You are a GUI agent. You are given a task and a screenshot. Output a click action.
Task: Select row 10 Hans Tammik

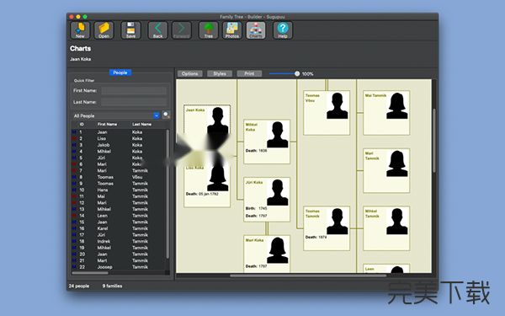tap(118, 190)
